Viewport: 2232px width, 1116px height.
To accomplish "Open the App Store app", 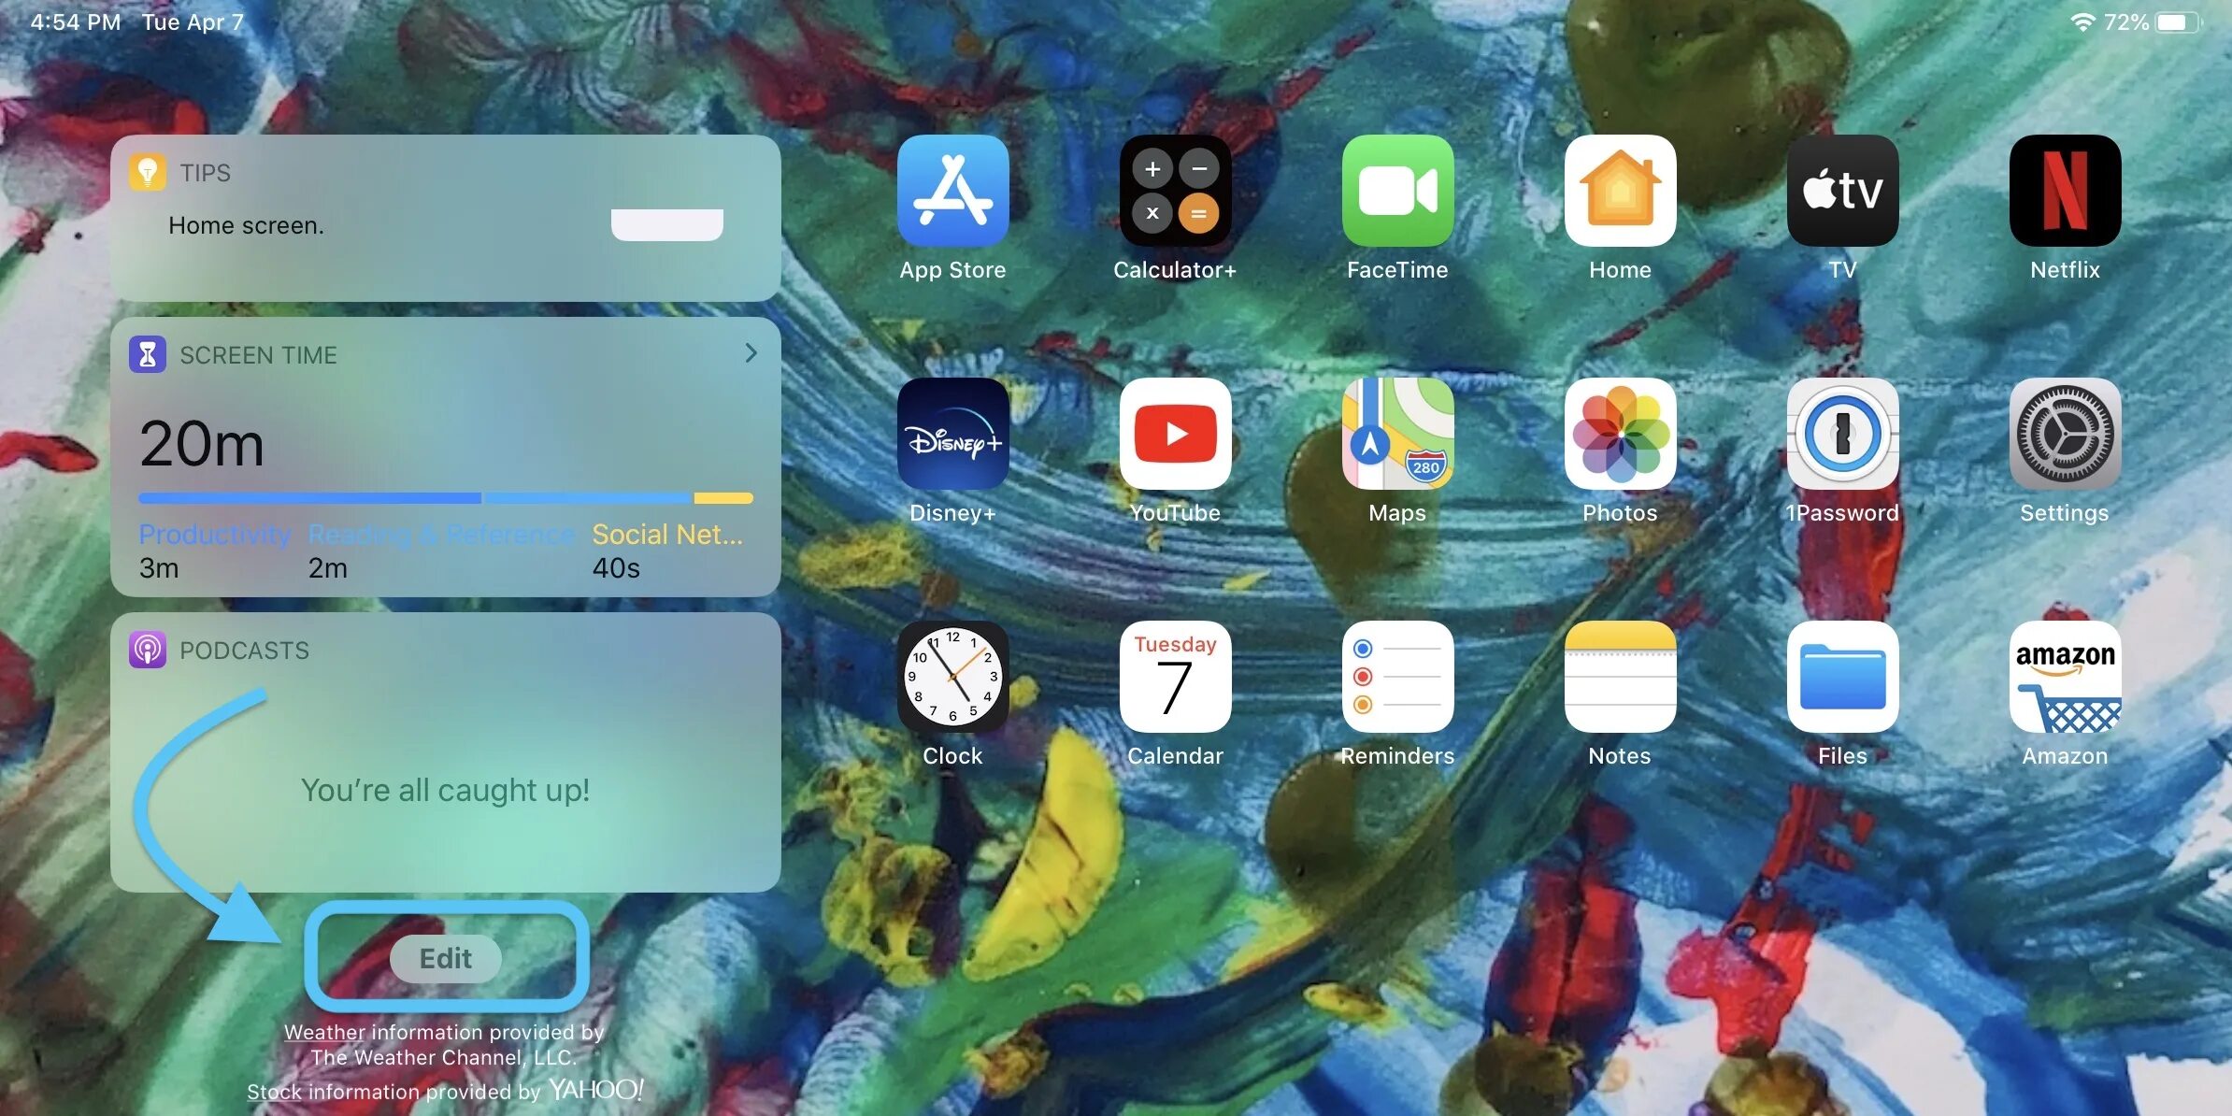I will pos(952,191).
